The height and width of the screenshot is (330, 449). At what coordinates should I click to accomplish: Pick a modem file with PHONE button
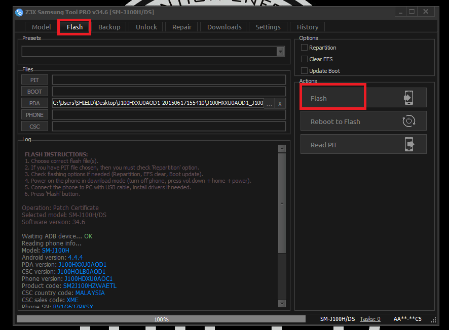(34, 115)
